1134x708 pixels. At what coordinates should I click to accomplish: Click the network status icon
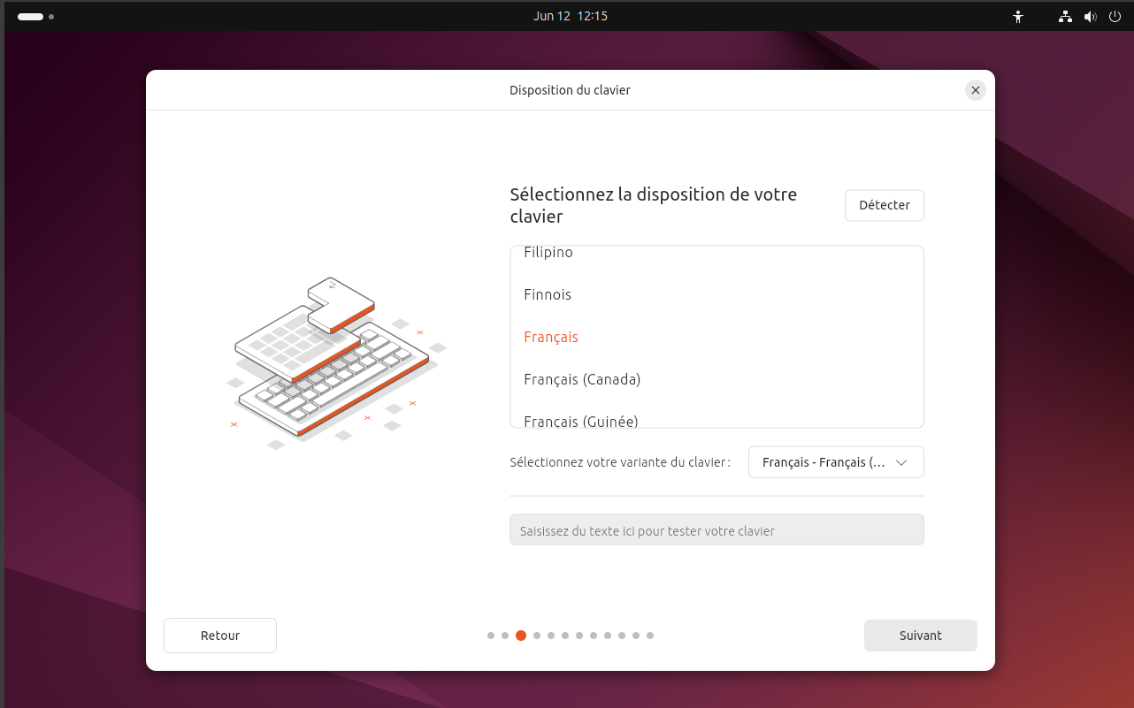[x=1065, y=16]
